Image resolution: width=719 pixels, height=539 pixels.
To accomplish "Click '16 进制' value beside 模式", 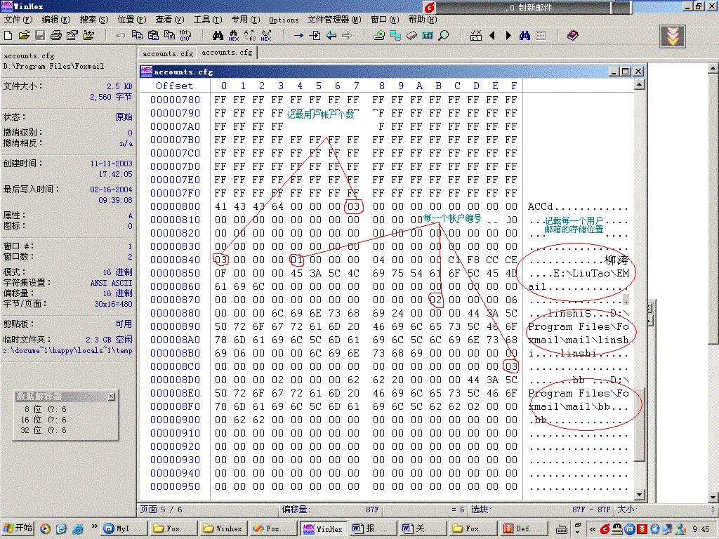I will pos(117,272).
